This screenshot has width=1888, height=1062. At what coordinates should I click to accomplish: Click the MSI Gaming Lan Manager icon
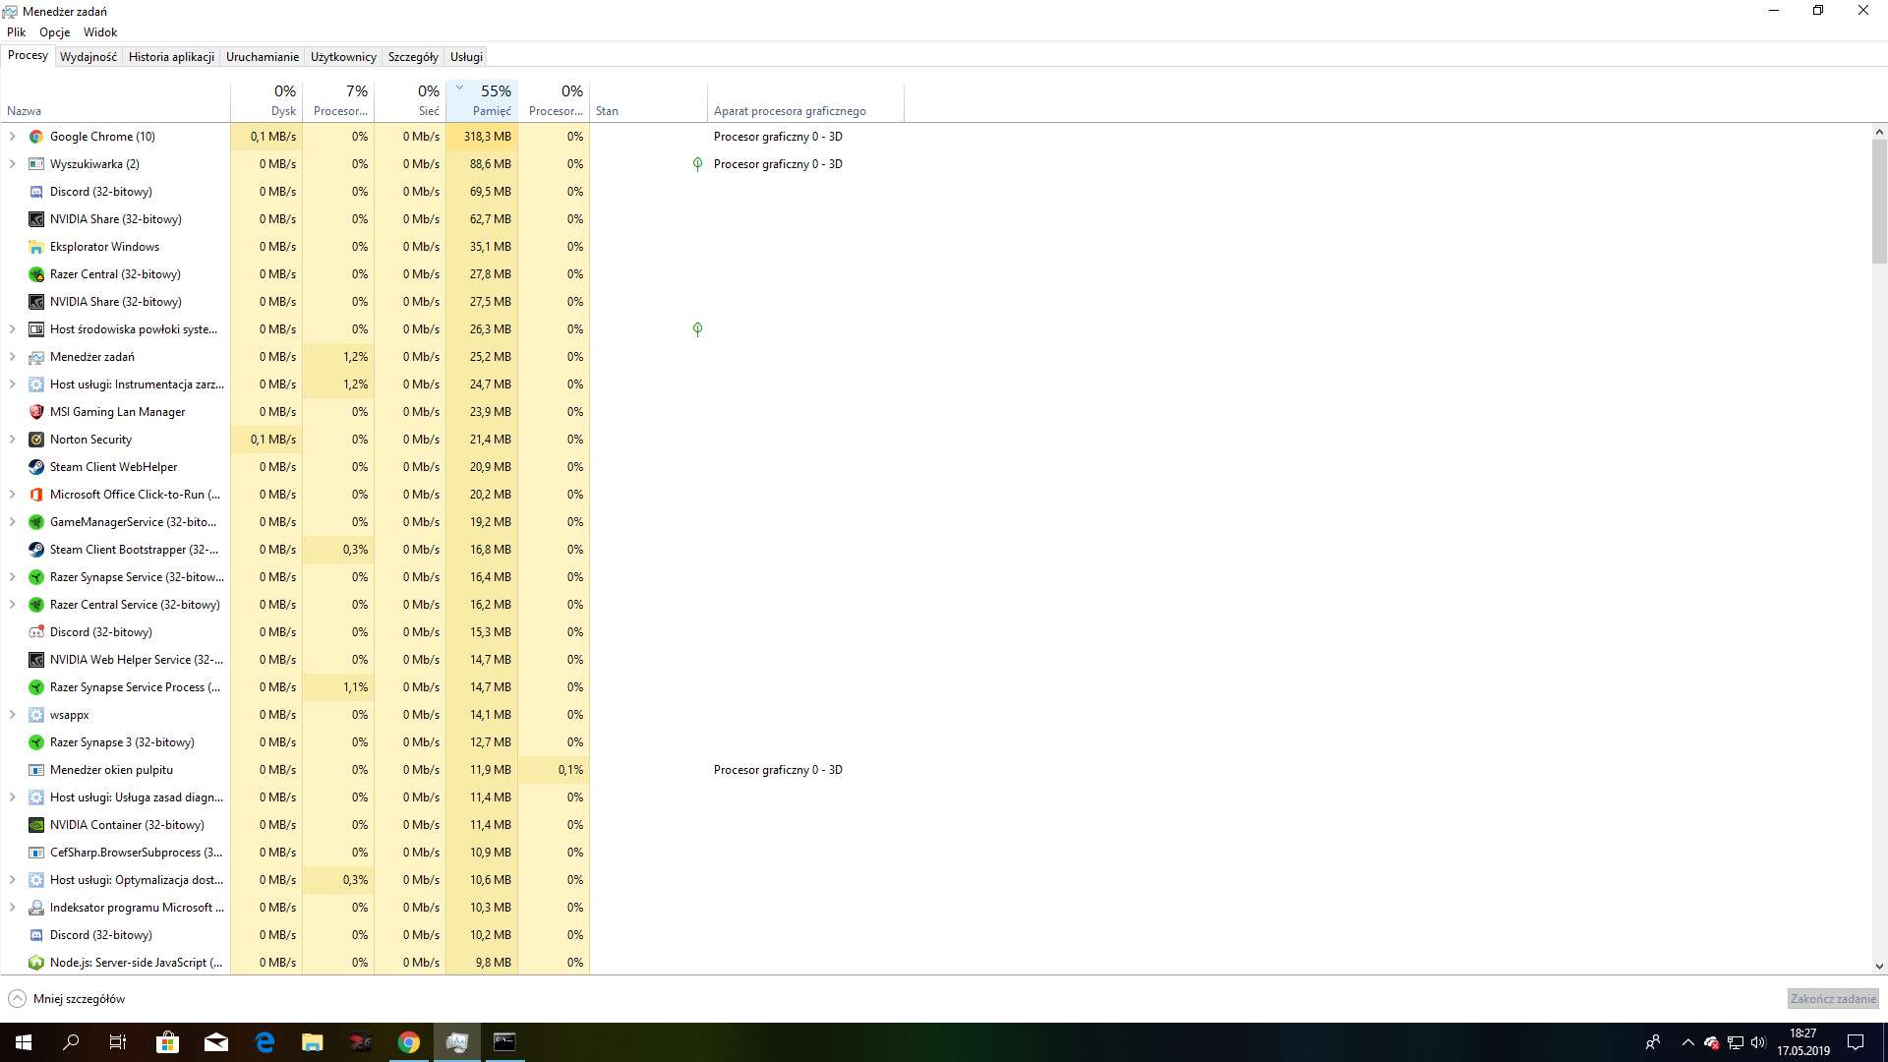point(36,412)
